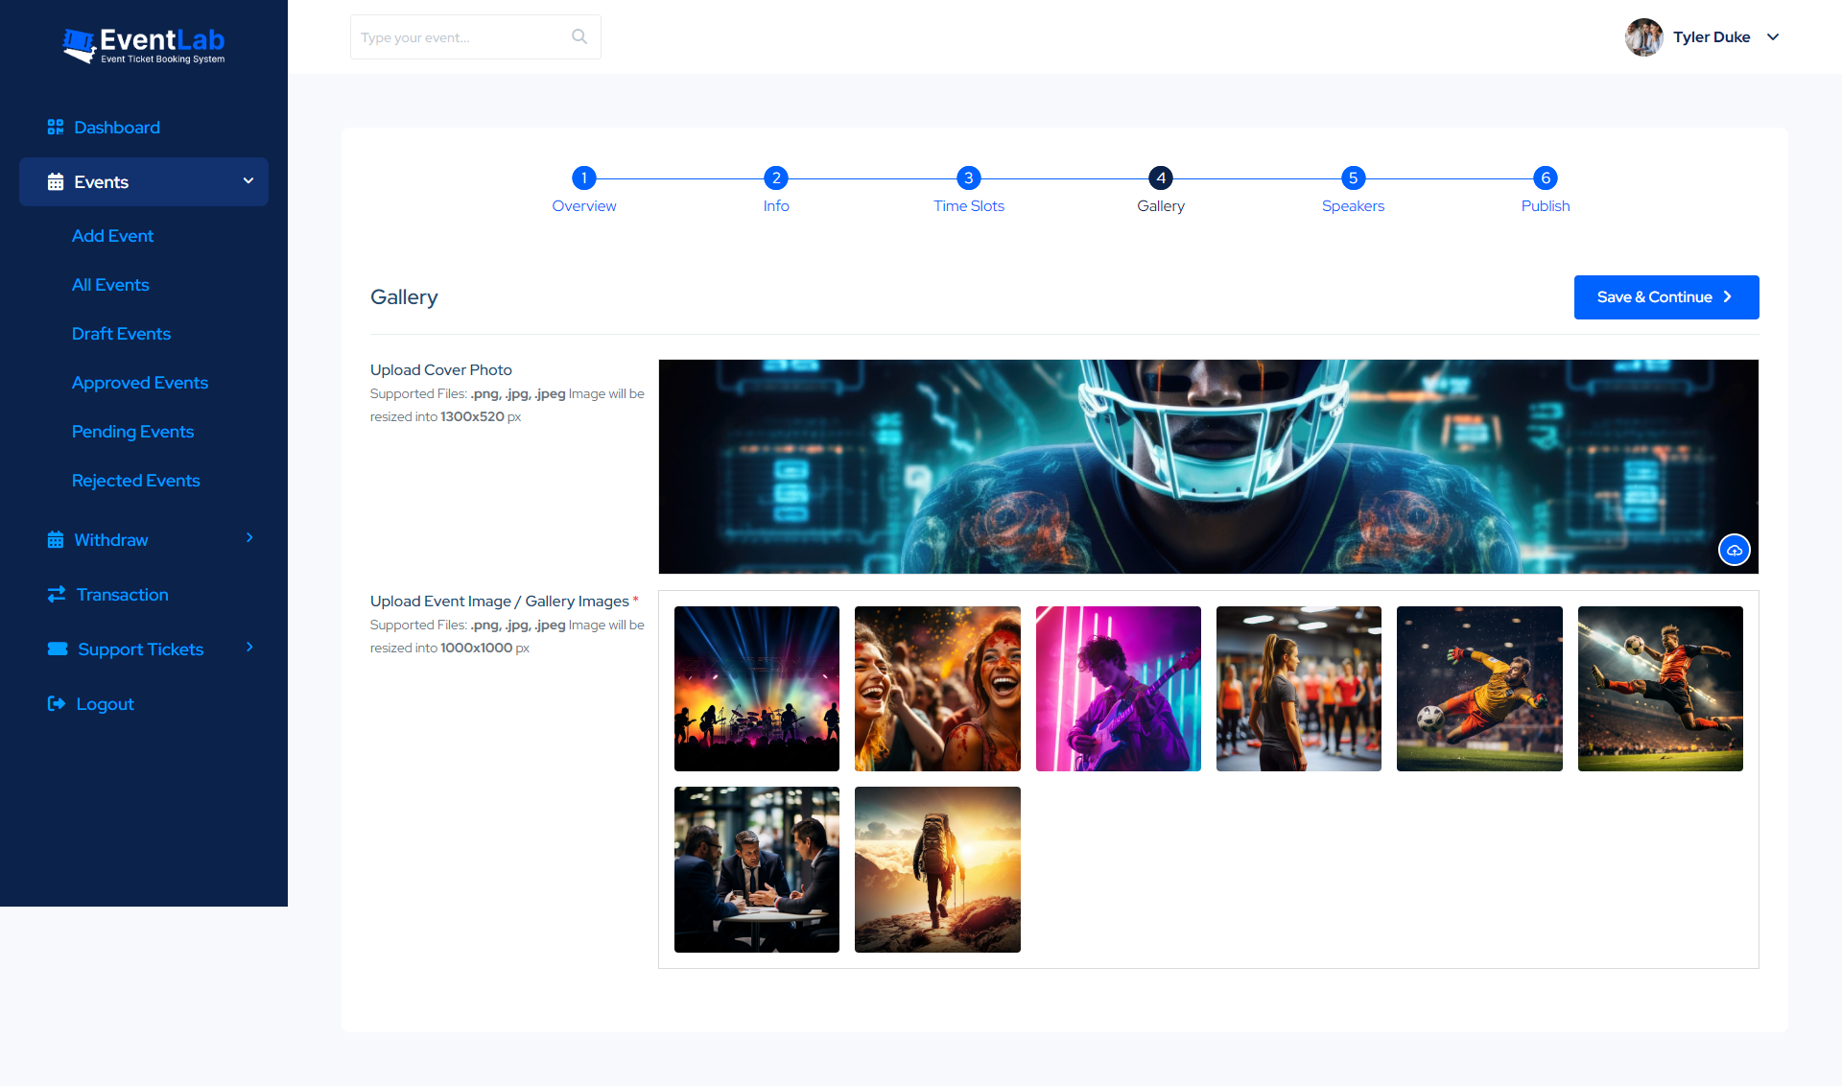Open the EventLab logo
This screenshot has width=1842, height=1086.
(142, 44)
